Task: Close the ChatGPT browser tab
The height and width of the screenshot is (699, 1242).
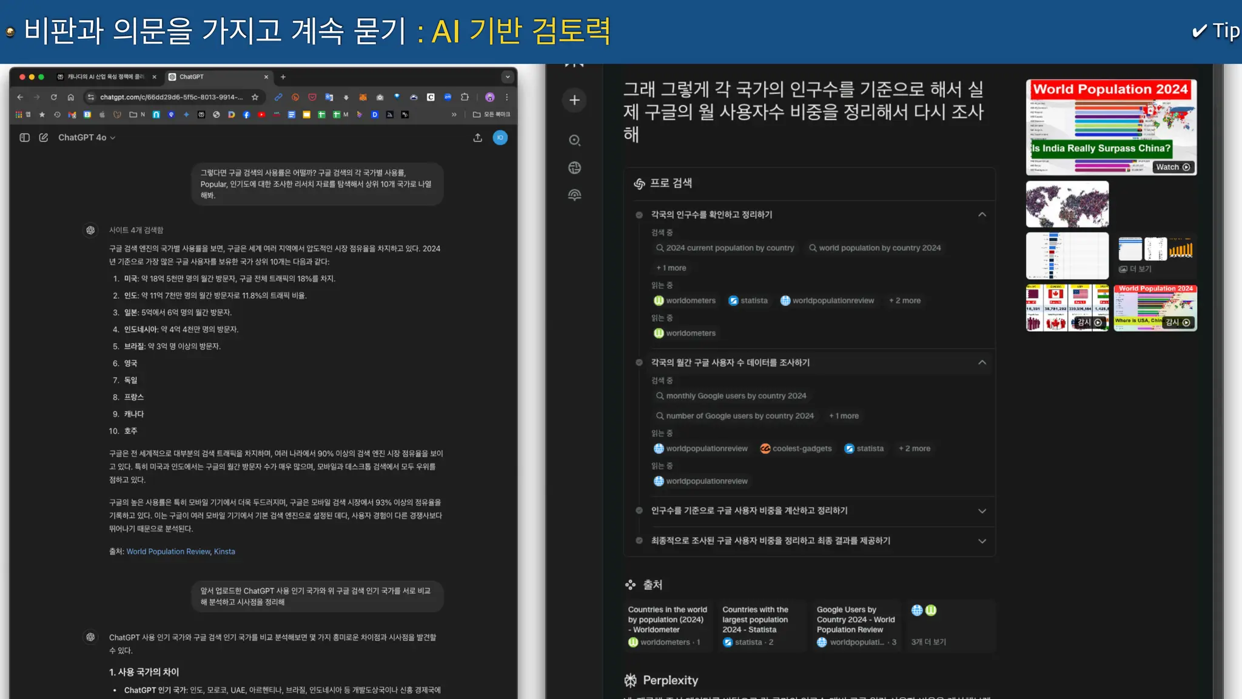Action: pyautogui.click(x=266, y=77)
